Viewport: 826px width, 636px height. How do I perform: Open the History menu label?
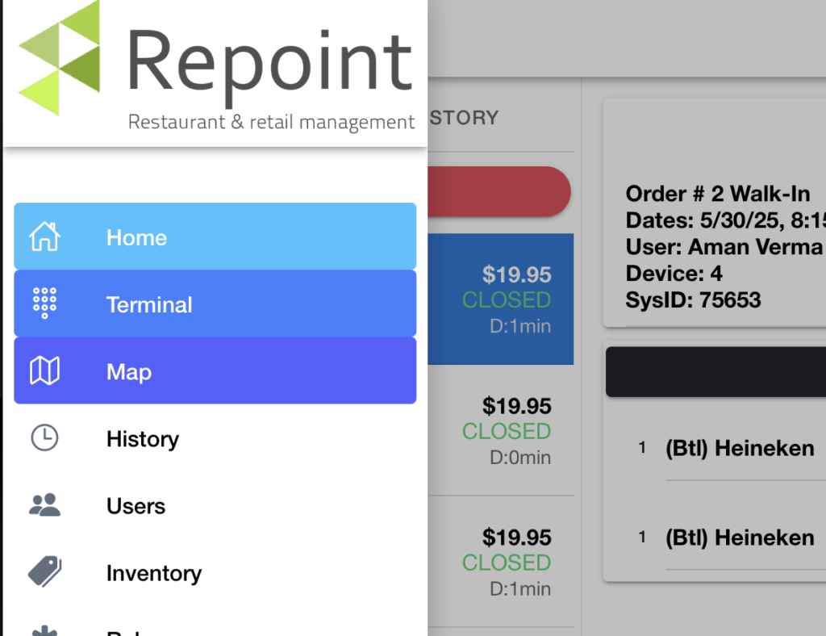pyautogui.click(x=143, y=439)
